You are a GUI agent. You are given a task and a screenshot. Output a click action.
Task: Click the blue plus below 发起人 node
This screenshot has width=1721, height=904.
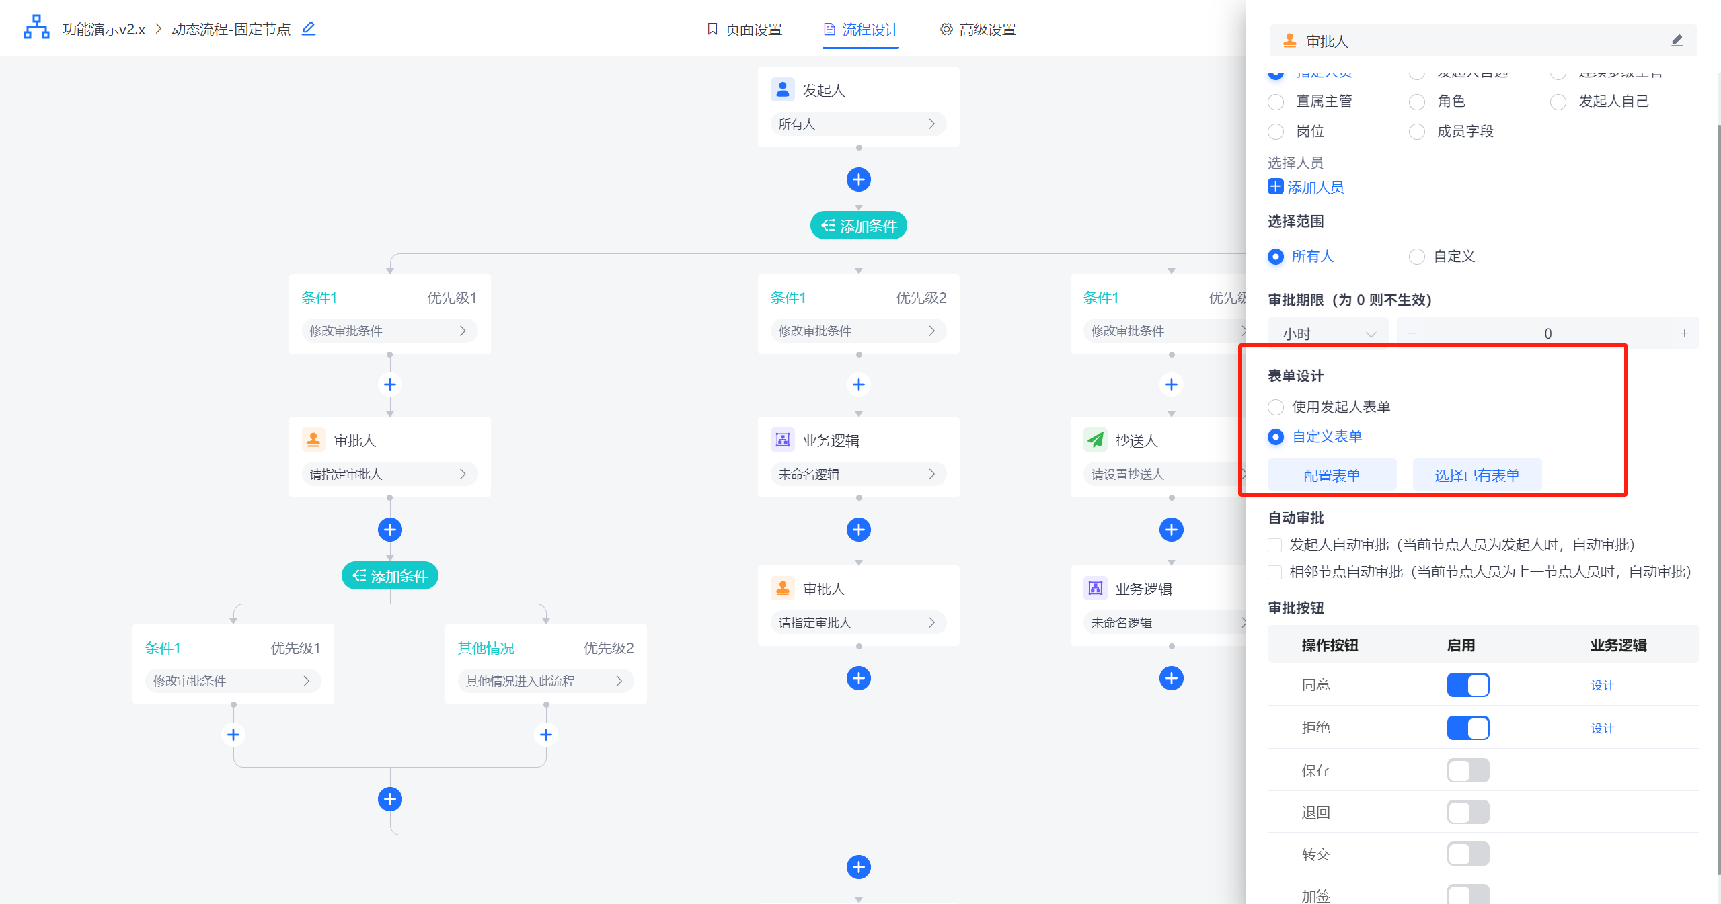point(858,179)
